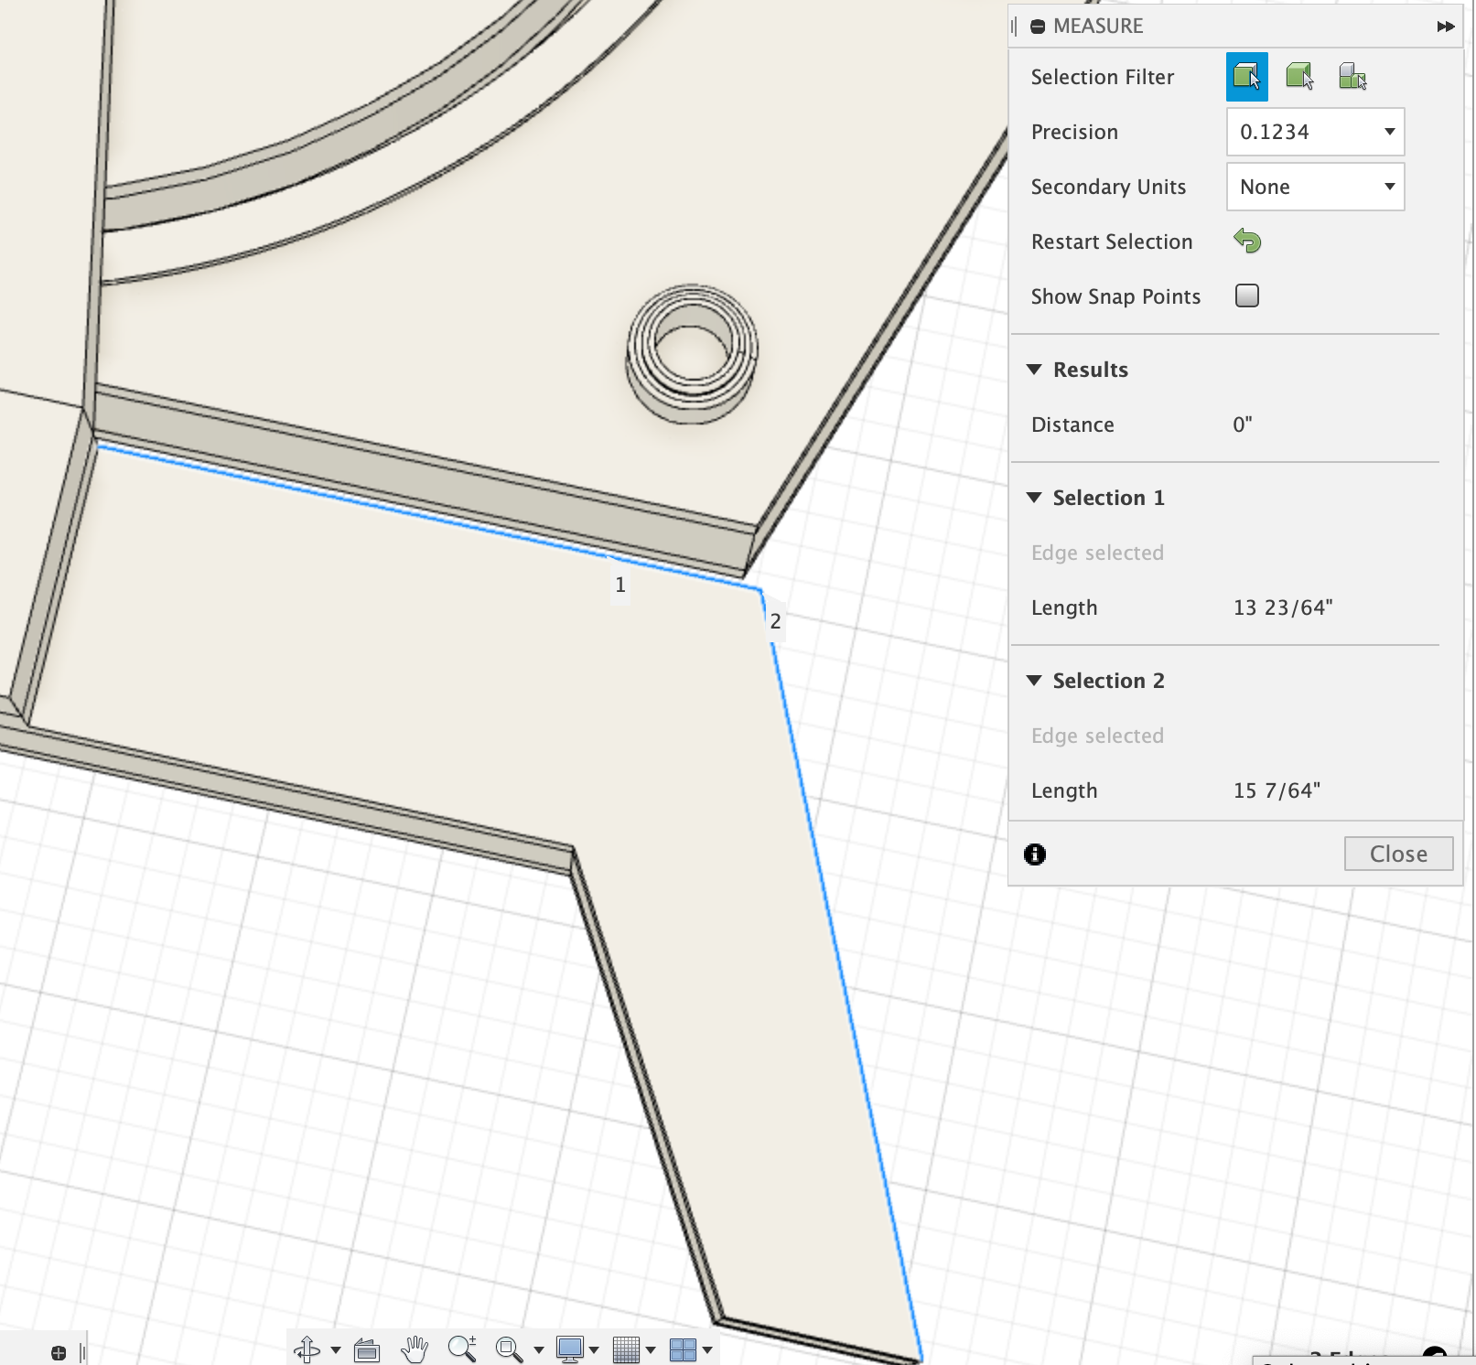
Task: Toggle the Grid and Snaps icon
Action: tap(628, 1349)
